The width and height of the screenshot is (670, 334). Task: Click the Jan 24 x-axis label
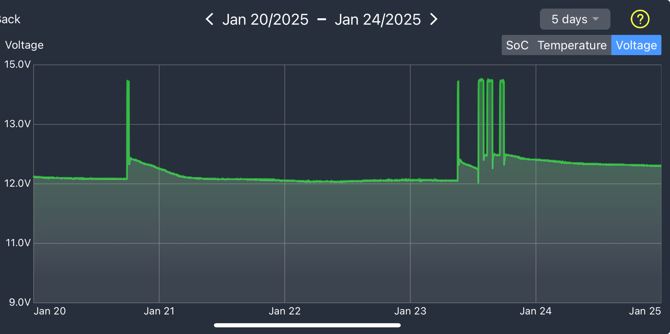point(536,311)
